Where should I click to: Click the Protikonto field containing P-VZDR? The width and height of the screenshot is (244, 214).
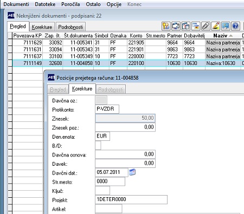107,109
